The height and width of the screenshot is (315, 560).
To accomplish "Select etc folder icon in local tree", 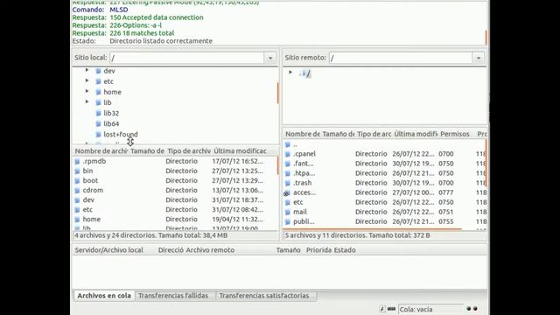I will point(99,81).
